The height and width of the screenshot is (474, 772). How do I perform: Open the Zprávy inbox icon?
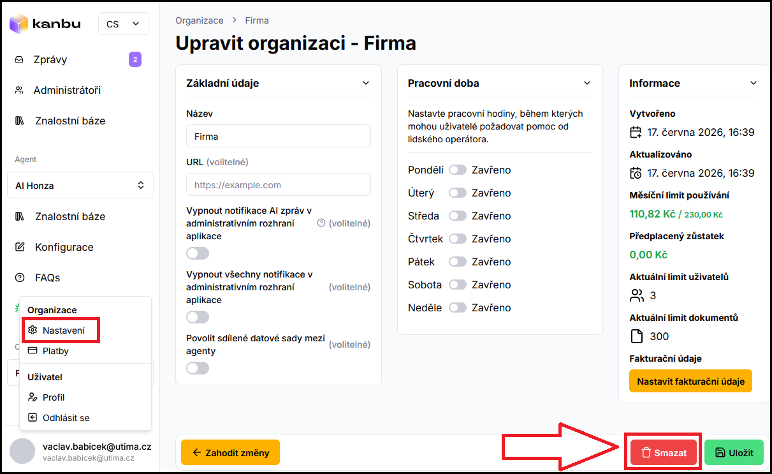coord(19,60)
